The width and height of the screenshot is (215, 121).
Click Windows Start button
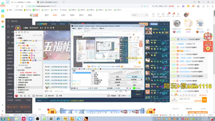3,119
